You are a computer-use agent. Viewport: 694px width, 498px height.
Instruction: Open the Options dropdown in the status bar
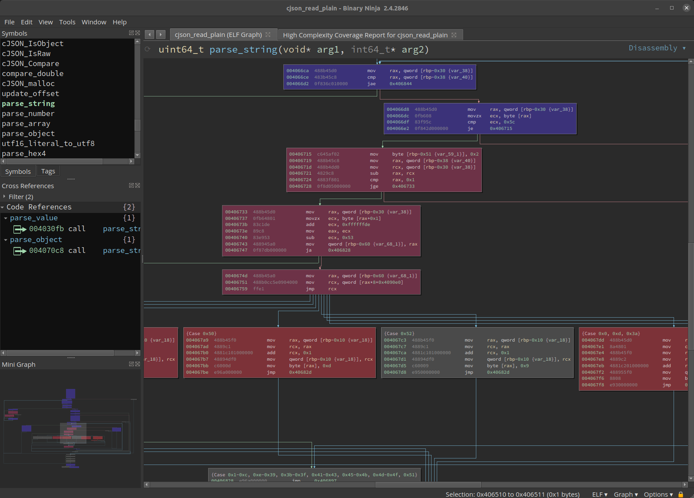[x=658, y=495]
